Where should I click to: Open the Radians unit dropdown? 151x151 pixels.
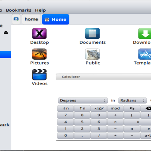tap(133, 100)
